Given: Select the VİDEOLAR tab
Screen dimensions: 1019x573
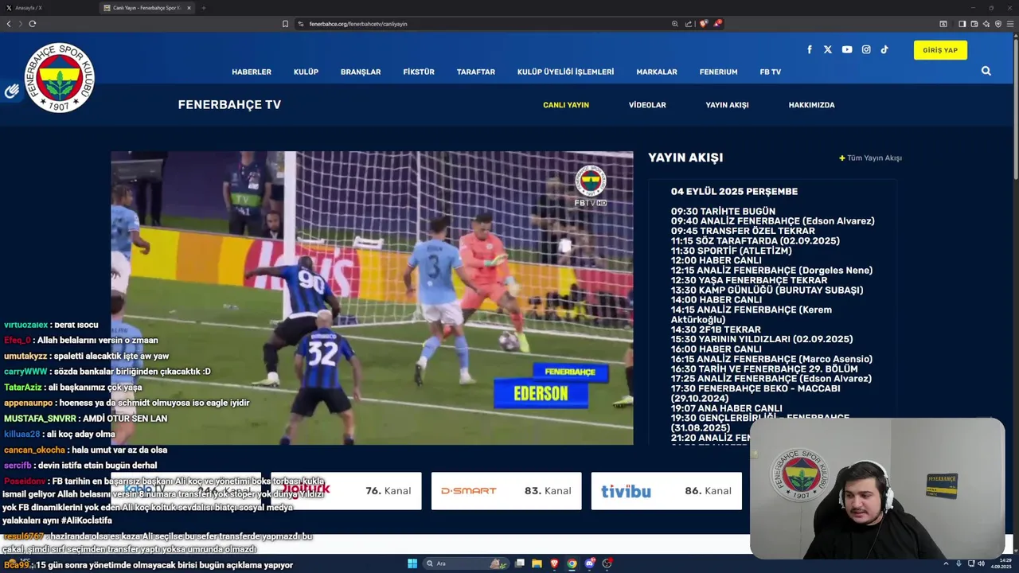Looking at the screenshot, I should (x=647, y=105).
